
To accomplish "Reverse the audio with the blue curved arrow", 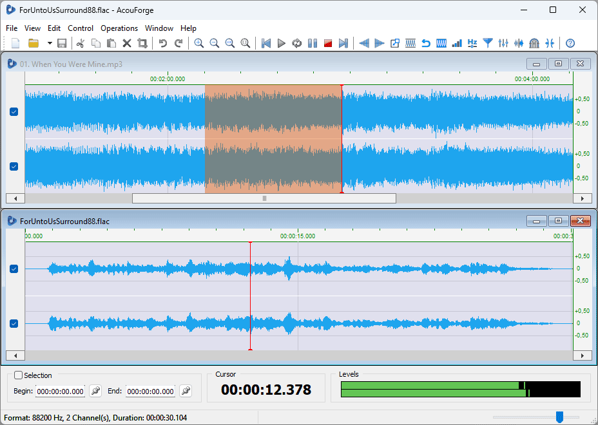I will [425, 43].
